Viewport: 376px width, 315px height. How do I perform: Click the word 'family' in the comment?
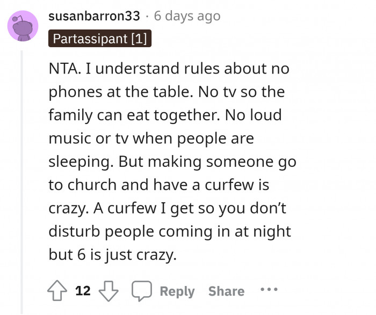67,115
